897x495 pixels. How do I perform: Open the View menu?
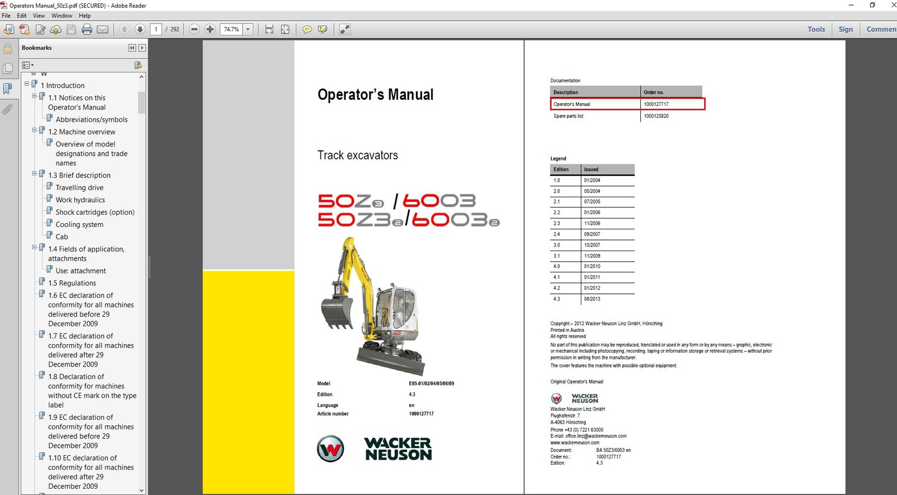pyautogui.click(x=39, y=16)
